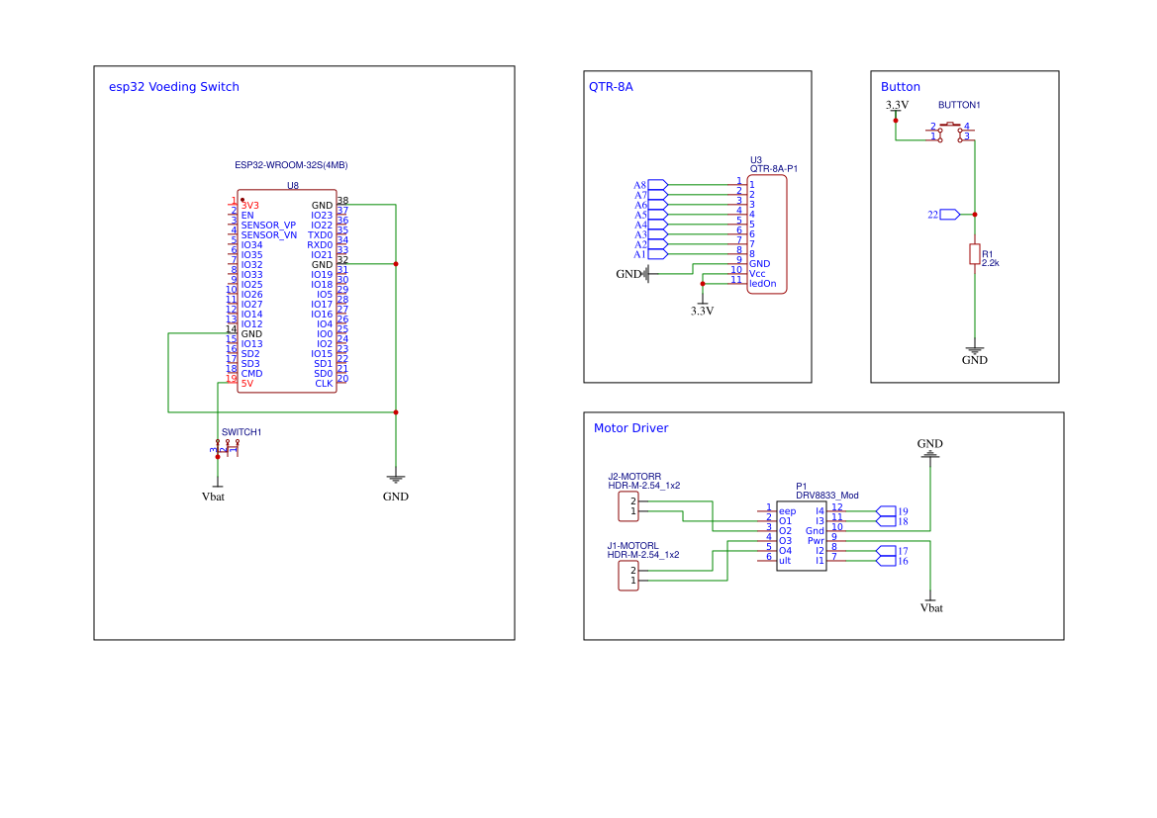This screenshot has width=1157, height=818.
Task: Select the IO21 pin label
Action: (322, 255)
